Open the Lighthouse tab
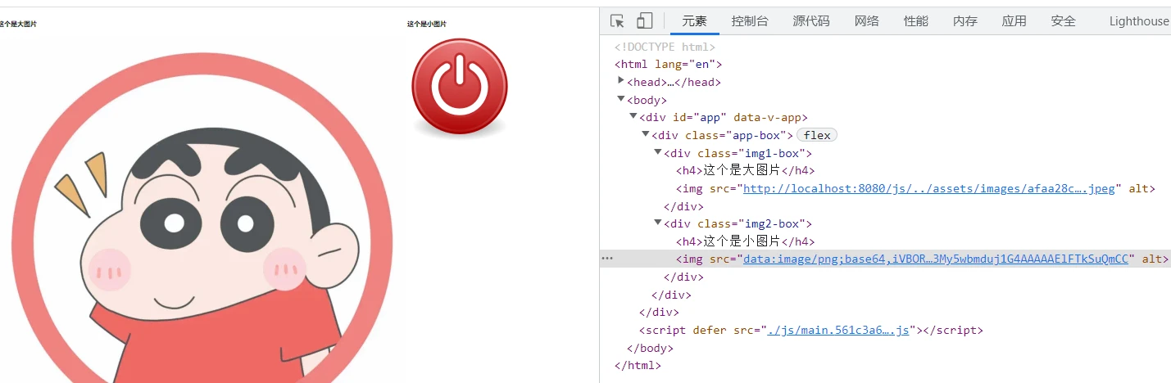Image resolution: width=1171 pixels, height=383 pixels. click(1139, 21)
